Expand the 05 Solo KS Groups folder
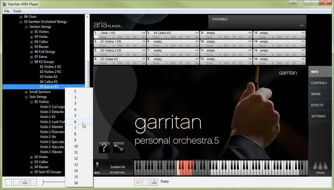The width and height of the screenshot is (334, 190). pos(32,172)
